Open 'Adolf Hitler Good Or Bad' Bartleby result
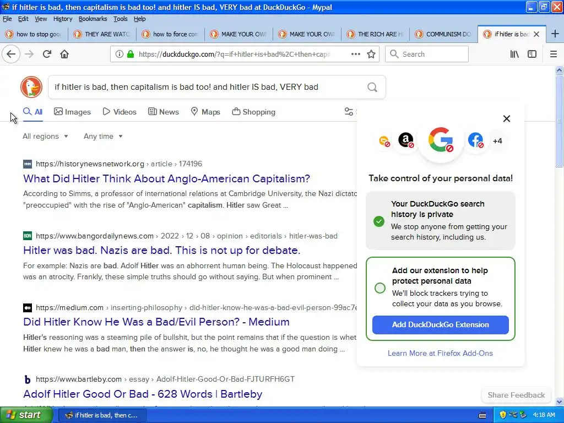 click(143, 394)
